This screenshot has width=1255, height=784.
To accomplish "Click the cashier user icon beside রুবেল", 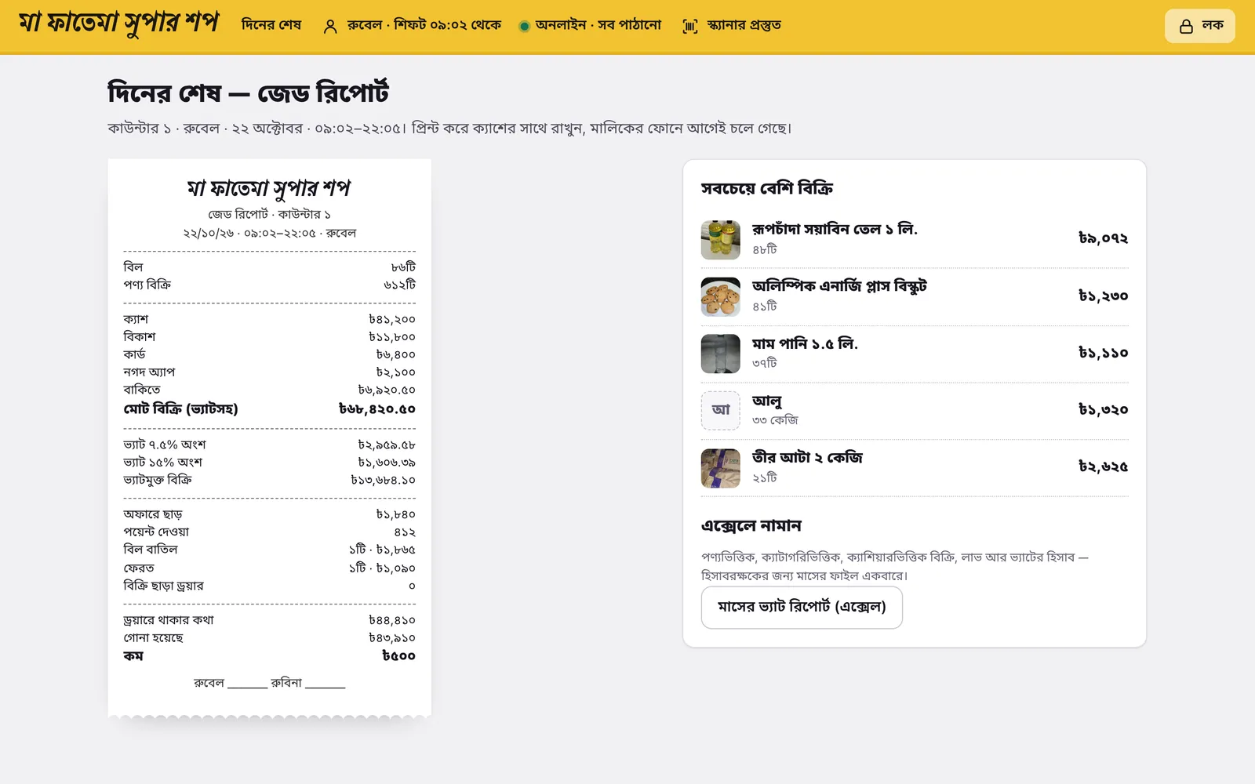I will click(x=330, y=26).
